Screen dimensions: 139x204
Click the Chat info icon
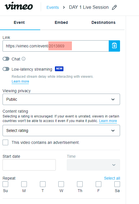point(23,59)
